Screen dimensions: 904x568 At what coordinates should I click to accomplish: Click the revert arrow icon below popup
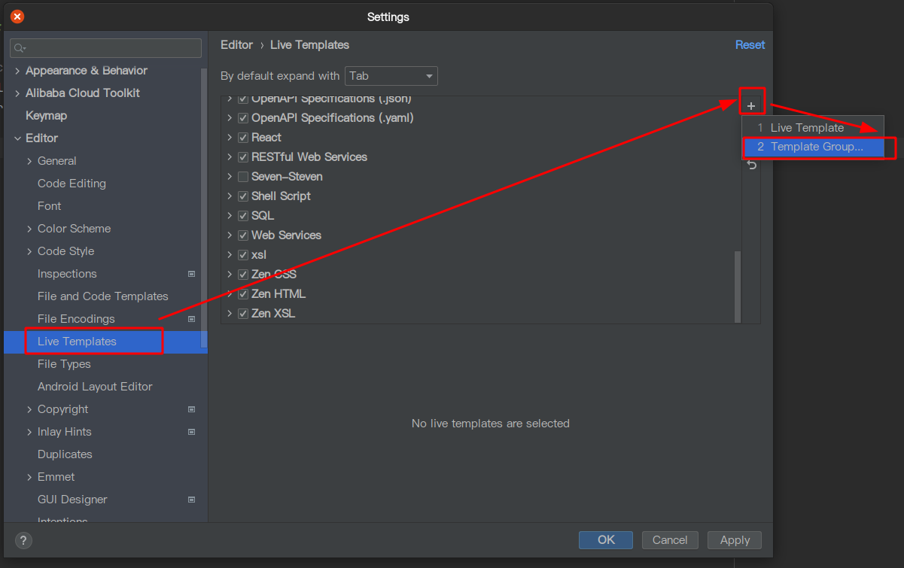tap(751, 165)
